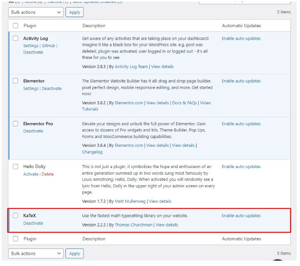This screenshot has height=266, width=300.
Task: Deactivate the Elementor Pro plugin
Action: click(33, 131)
